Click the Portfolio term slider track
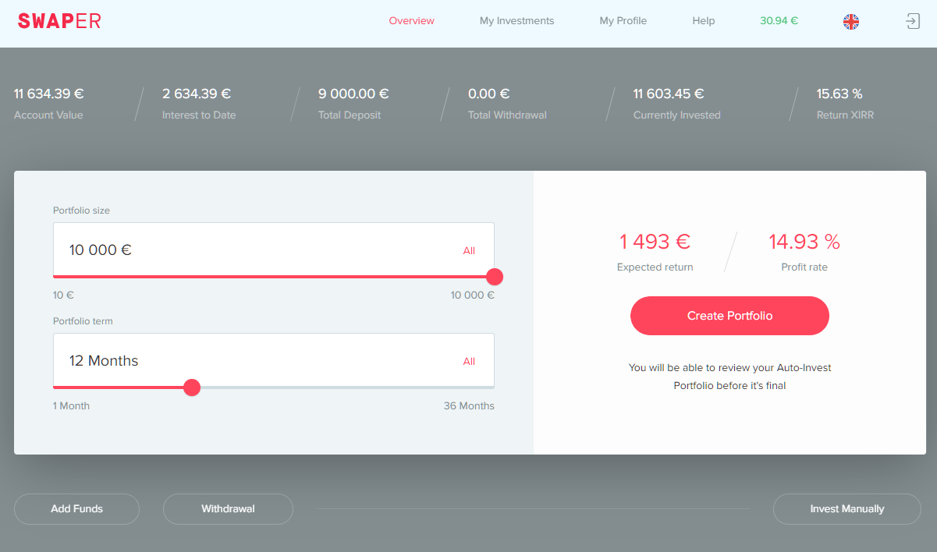 point(274,387)
